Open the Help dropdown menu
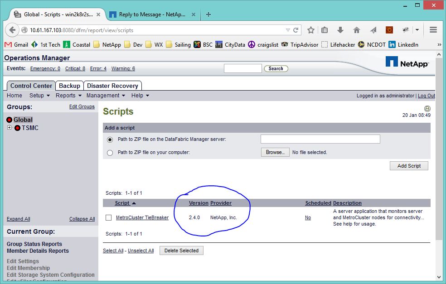The height and width of the screenshot is (284, 446). [140, 96]
